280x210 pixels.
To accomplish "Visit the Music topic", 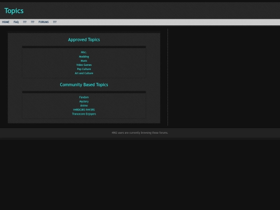I will pos(84,61).
